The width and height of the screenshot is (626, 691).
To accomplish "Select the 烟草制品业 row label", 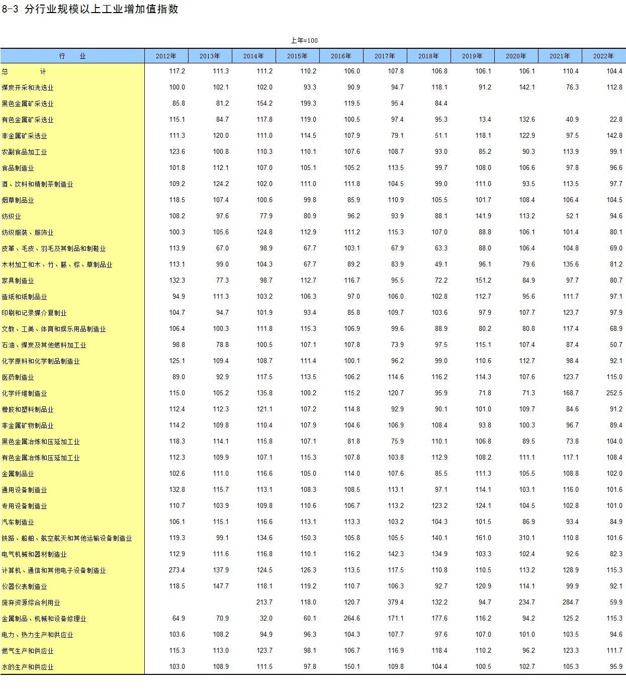I will coord(18,200).
